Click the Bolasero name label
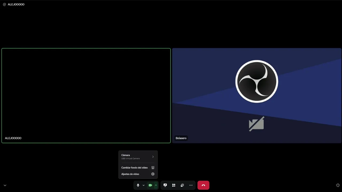Image resolution: width=342 pixels, height=192 pixels. [181, 138]
